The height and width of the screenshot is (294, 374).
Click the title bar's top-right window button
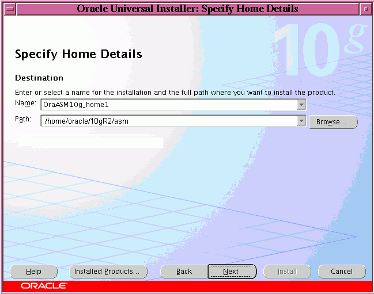[365, 9]
